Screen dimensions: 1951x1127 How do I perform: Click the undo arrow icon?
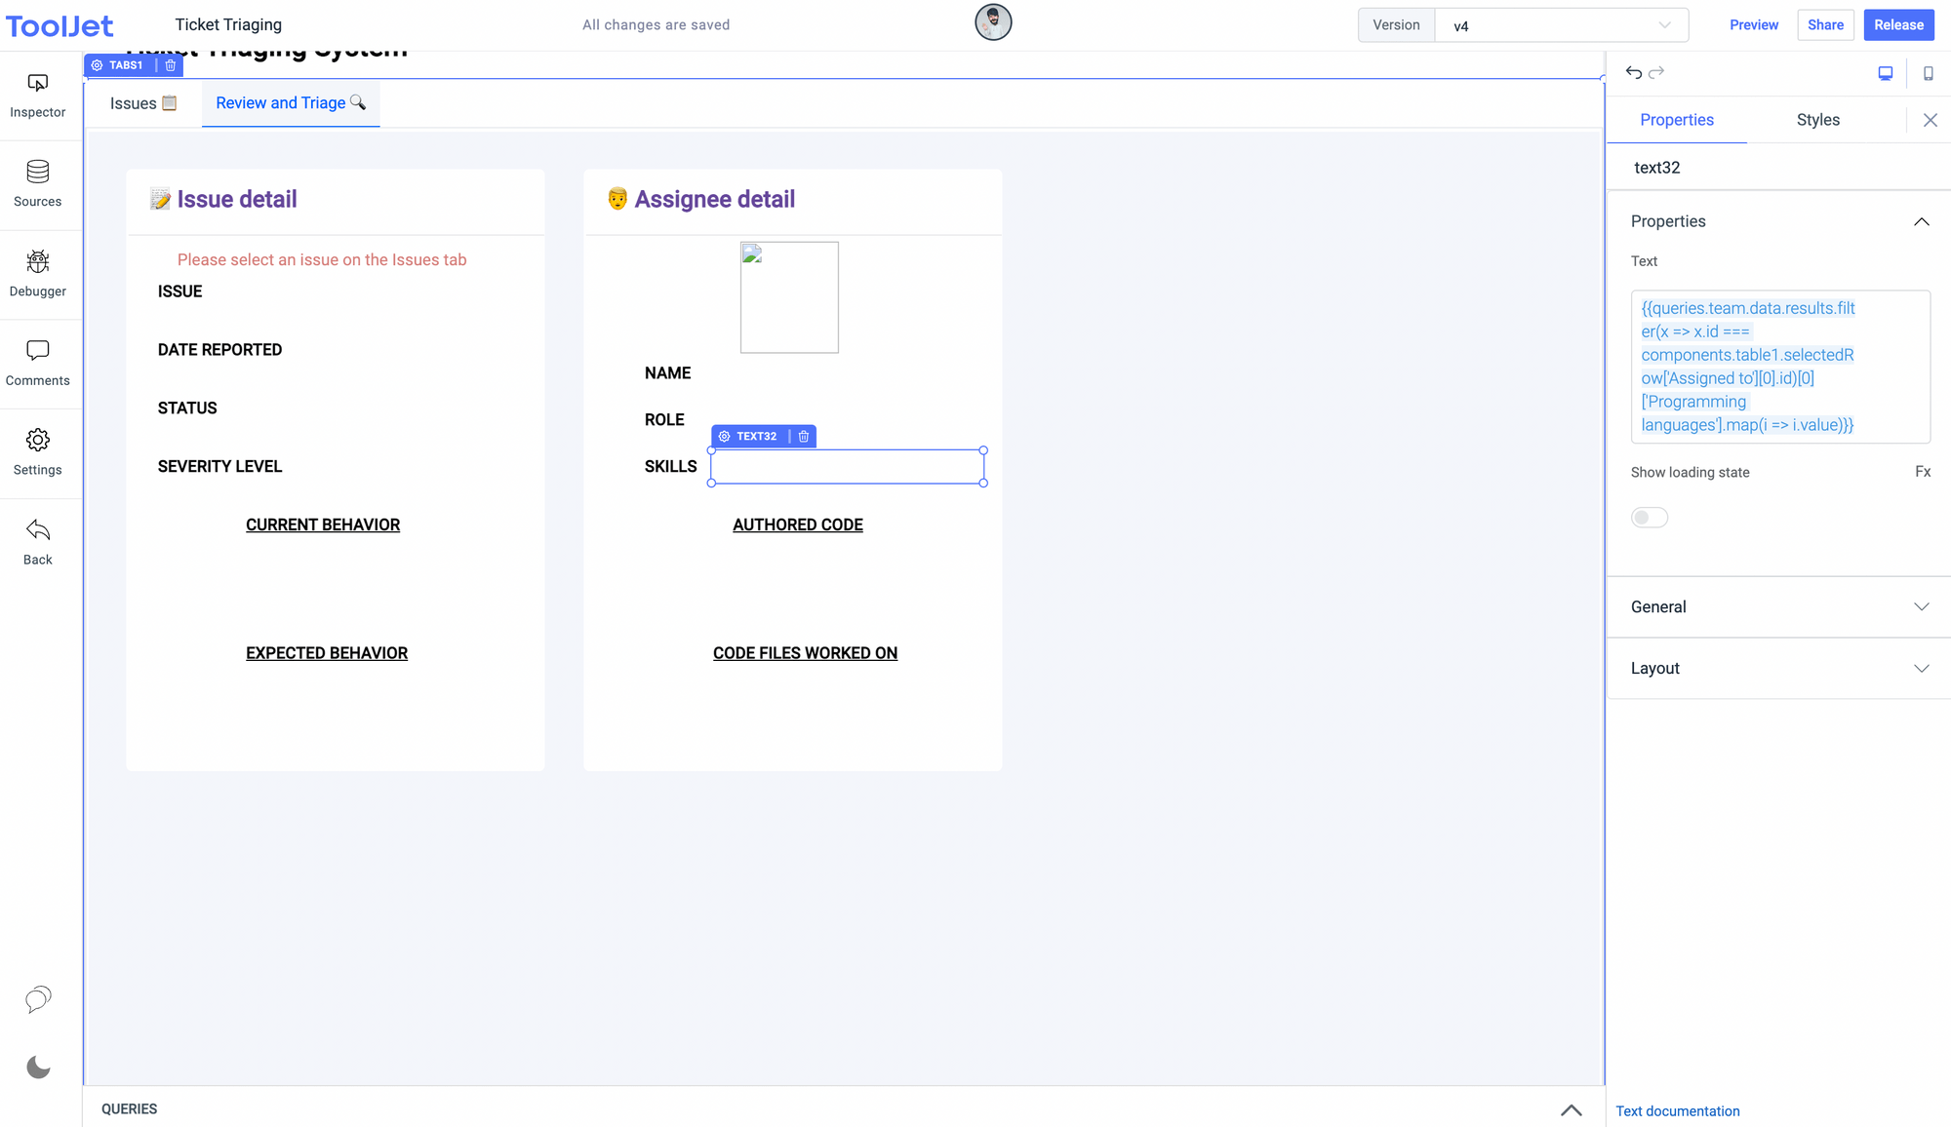(1633, 73)
